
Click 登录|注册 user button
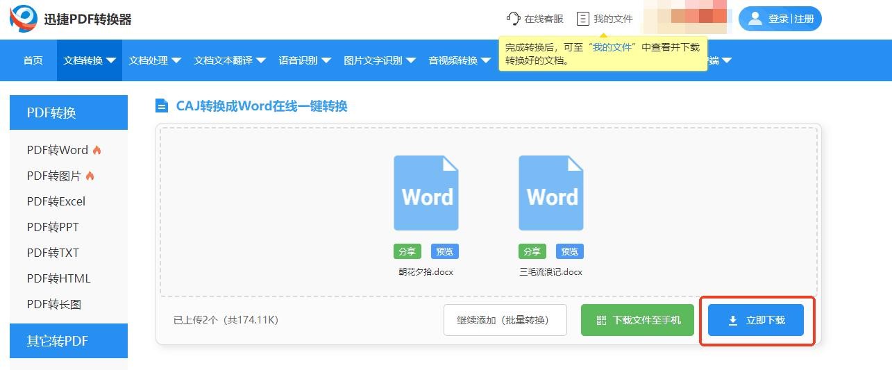coord(780,19)
